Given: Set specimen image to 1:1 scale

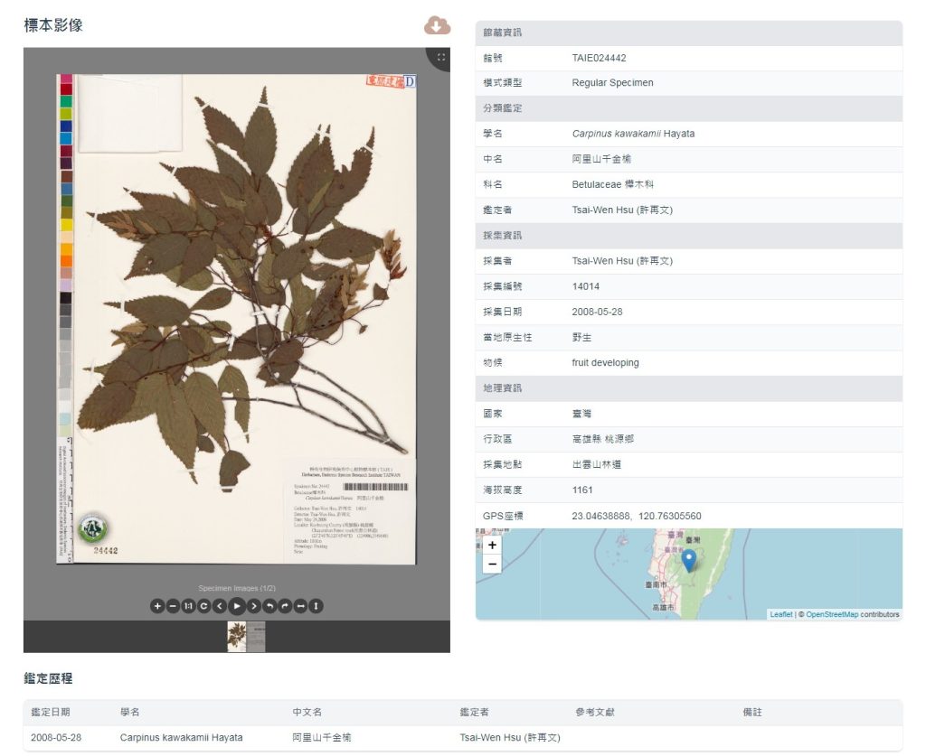Looking at the screenshot, I should point(188,606).
